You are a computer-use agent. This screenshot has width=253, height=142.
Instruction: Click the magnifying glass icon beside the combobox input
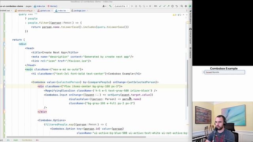pyautogui.click(x=204, y=72)
